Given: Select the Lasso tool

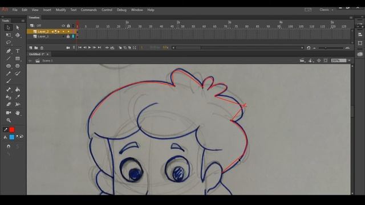Looking at the screenshot, I should click(9, 43).
